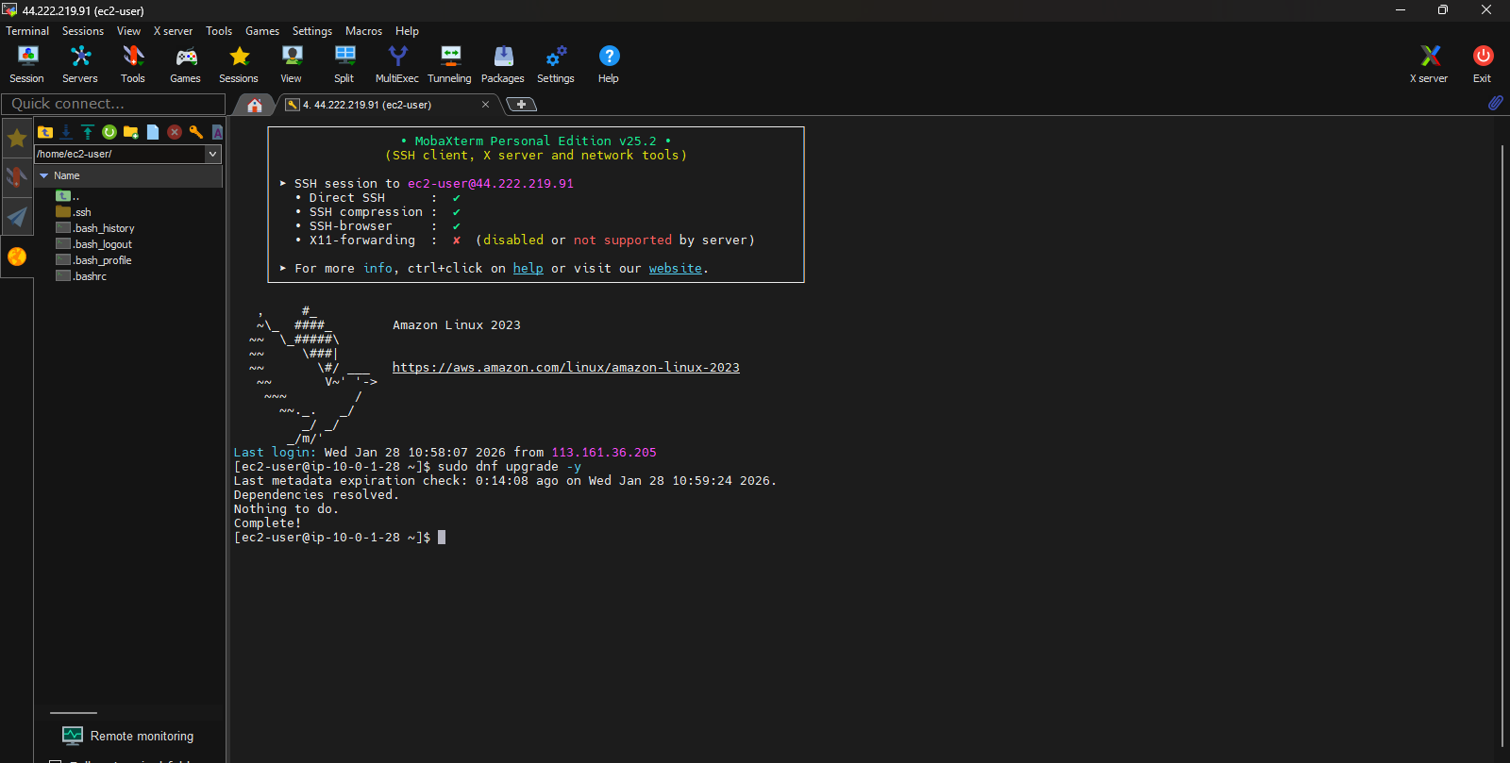This screenshot has height=763, width=1510.
Task: Select the orange globe SFTP side tab
Action: (x=17, y=257)
